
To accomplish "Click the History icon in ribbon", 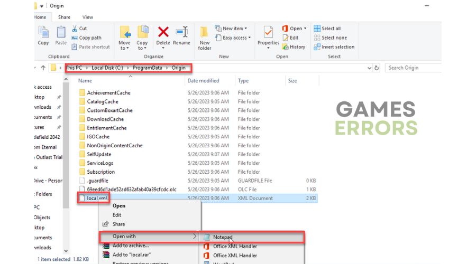I will [x=285, y=47].
